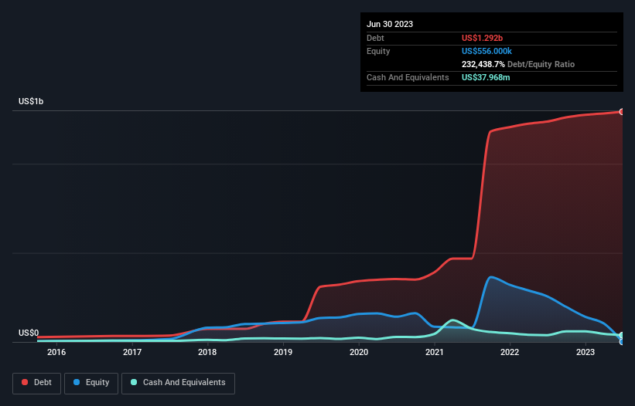Click the US$1.292b debt value
This screenshot has width=635, height=406.
click(x=482, y=38)
